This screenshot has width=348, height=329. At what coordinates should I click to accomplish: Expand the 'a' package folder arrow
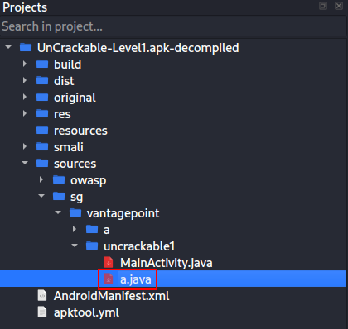pos(75,229)
